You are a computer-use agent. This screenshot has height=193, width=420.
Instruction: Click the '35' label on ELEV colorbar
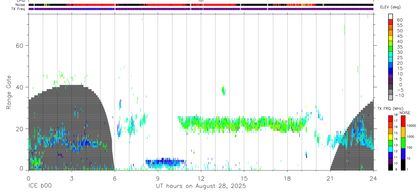[x=399, y=47]
